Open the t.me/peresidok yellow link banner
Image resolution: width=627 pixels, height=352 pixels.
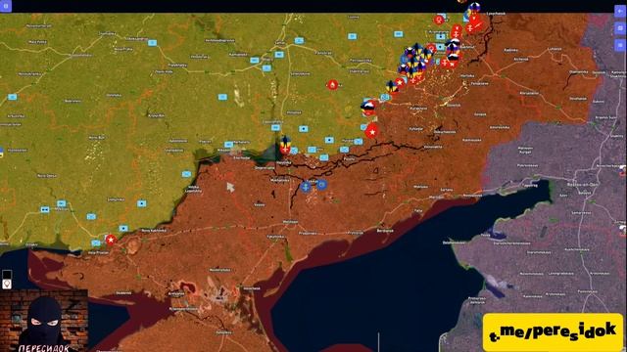click(x=554, y=332)
